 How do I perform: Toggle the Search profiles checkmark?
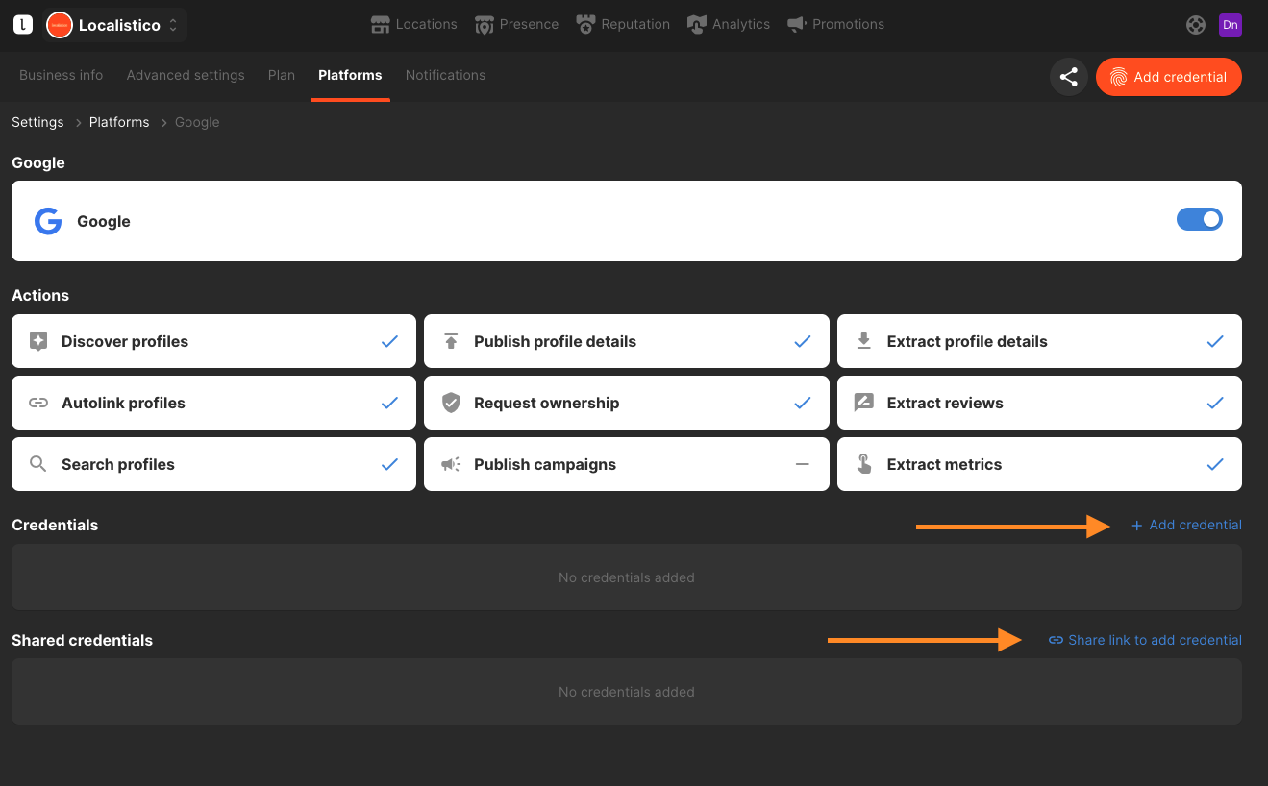389,464
